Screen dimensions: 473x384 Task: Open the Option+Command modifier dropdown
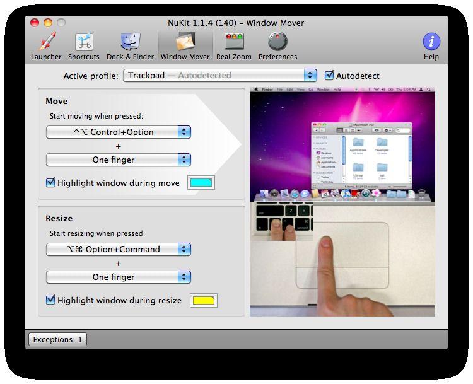[119, 250]
